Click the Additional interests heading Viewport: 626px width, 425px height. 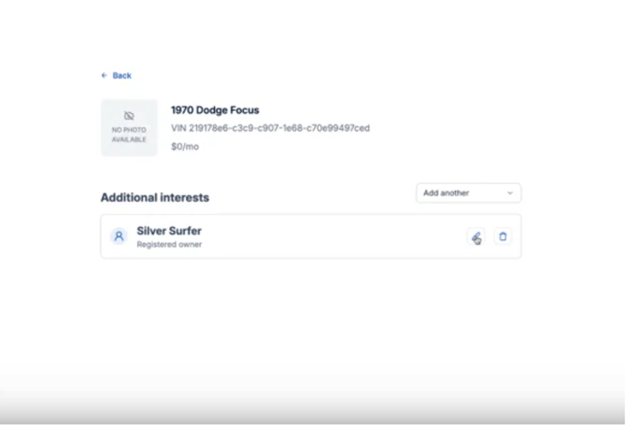[x=155, y=198]
